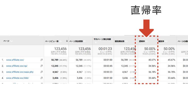The image size is (188, 90).
Task: Open the www.affiliate.xxx/bbb/ link
Action: [18, 78]
